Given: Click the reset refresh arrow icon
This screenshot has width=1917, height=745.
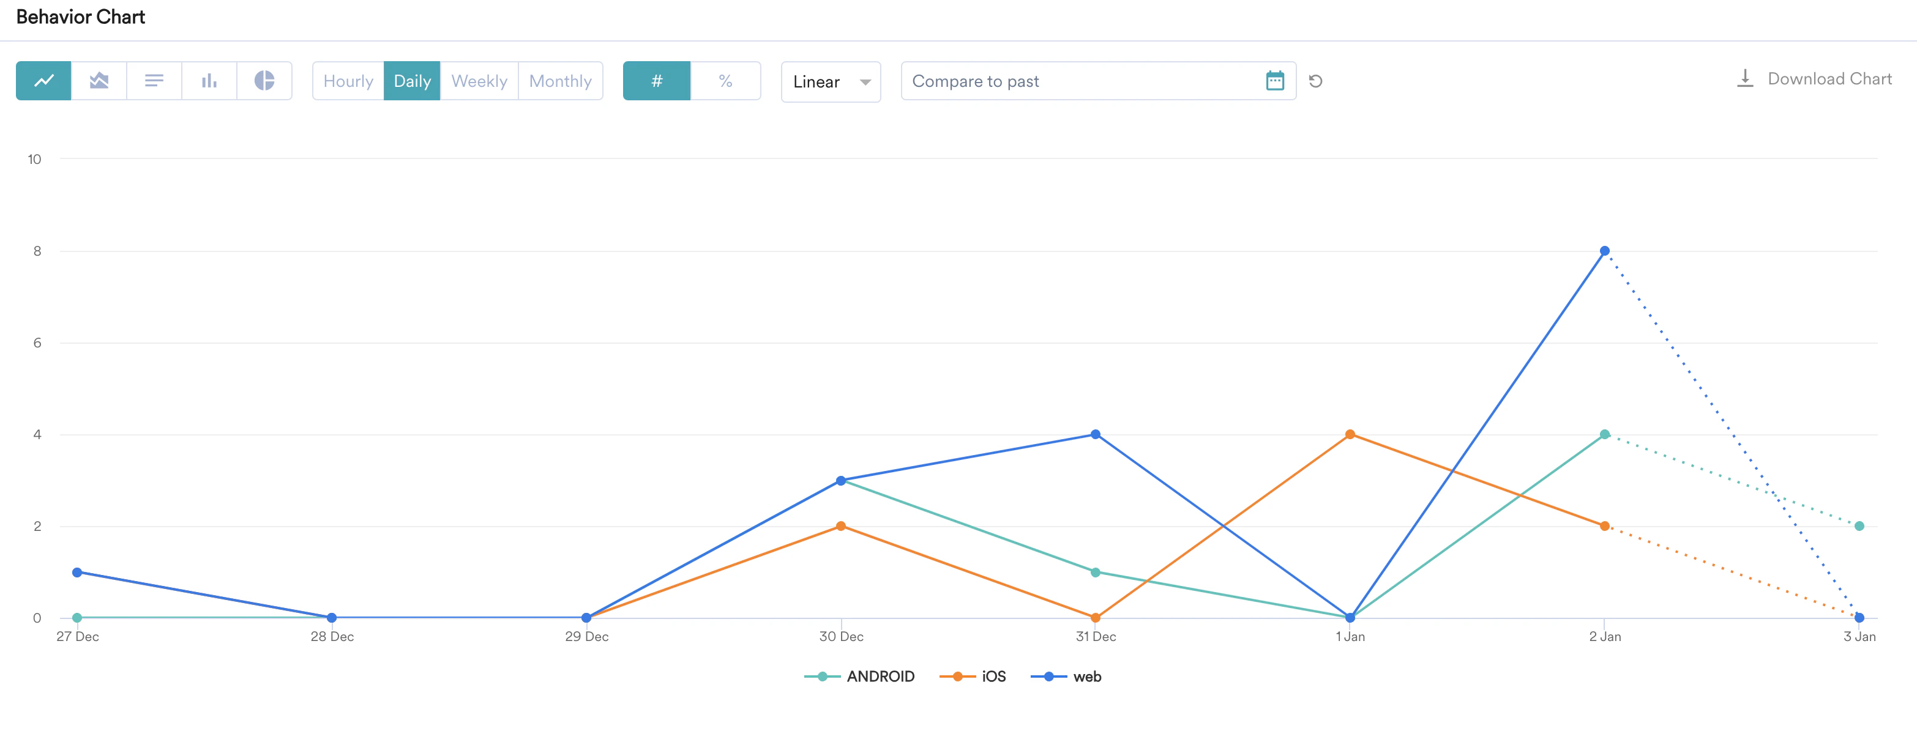Looking at the screenshot, I should [1315, 80].
